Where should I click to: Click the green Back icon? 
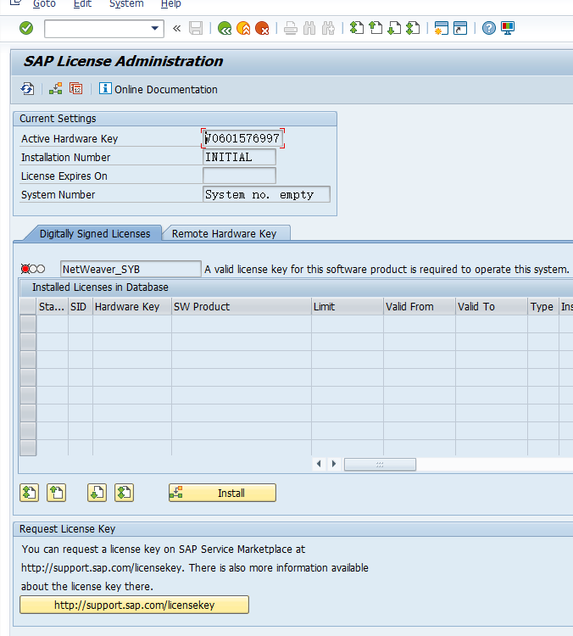point(225,28)
